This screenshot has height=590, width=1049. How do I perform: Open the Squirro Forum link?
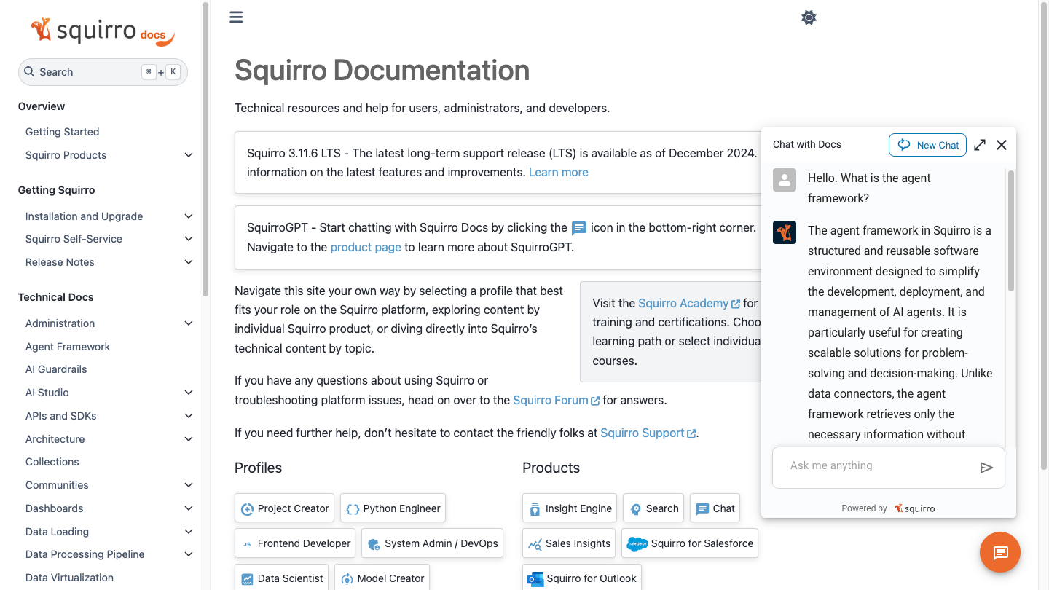[557, 400]
